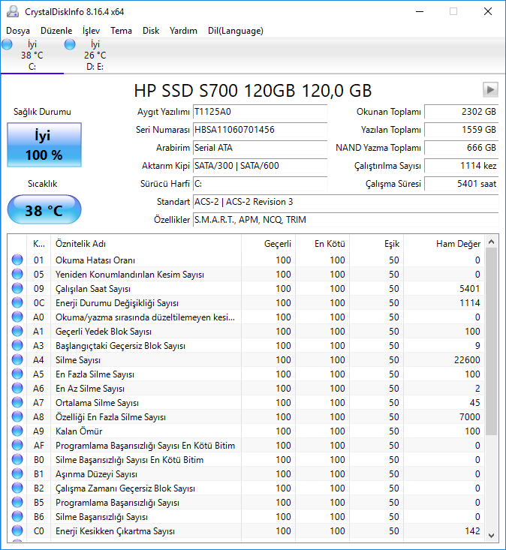Click the HP SSD S700 120GB model title

[x=253, y=91]
